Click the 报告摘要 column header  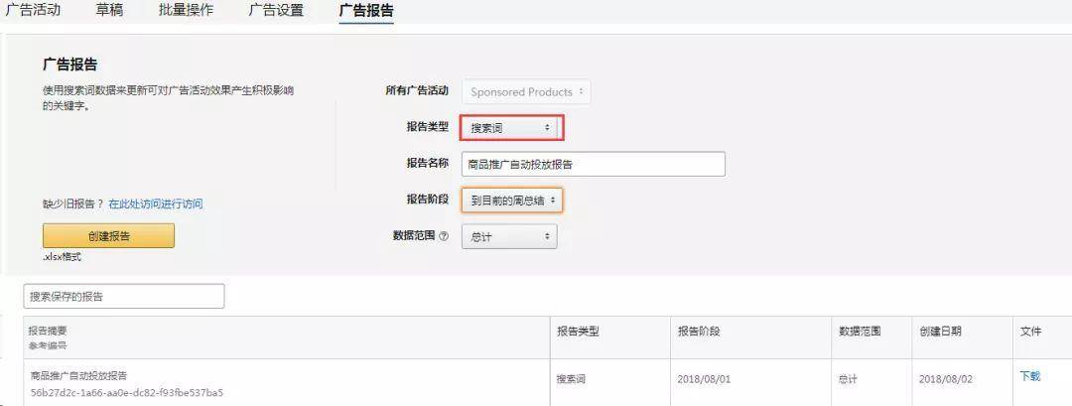point(48,331)
